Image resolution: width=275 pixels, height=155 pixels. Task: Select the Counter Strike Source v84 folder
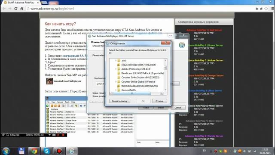[x=141, y=77]
